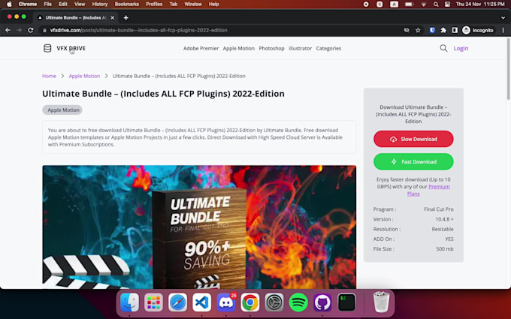511x319 pixels.
Task: Click the battery status icon in the menu bar
Action: 409,5
